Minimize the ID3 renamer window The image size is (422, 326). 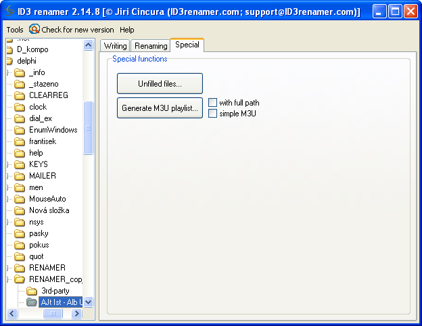click(379, 11)
